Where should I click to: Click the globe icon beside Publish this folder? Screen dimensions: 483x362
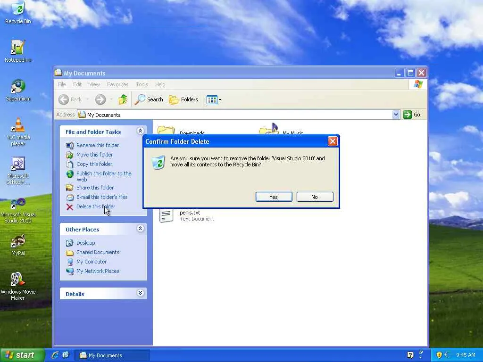pyautogui.click(x=70, y=174)
